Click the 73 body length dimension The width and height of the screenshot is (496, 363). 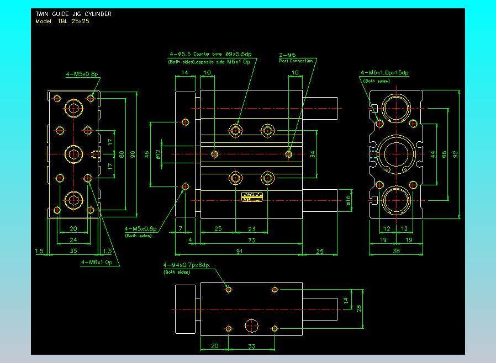coord(252,240)
